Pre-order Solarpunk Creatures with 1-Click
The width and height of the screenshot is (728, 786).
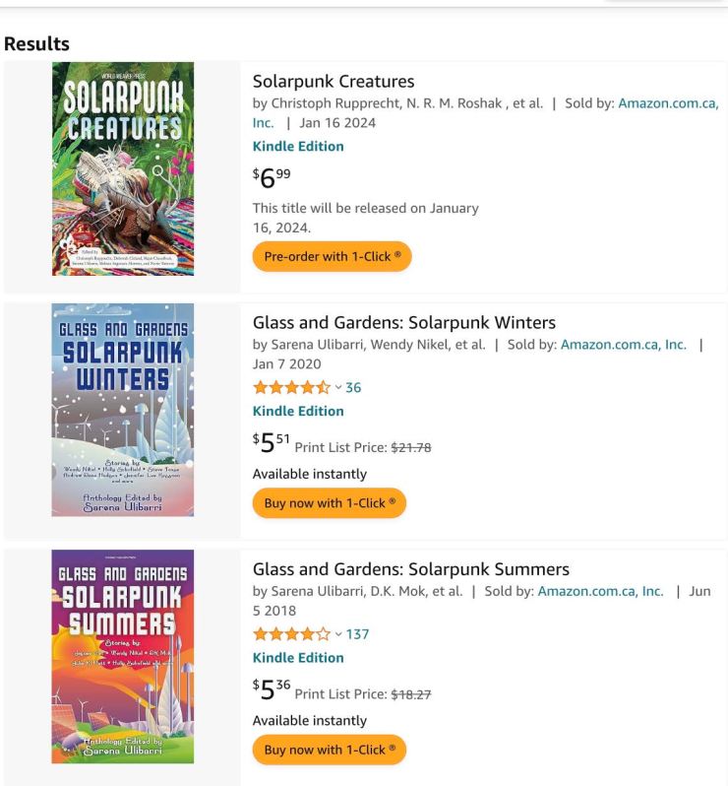(332, 256)
